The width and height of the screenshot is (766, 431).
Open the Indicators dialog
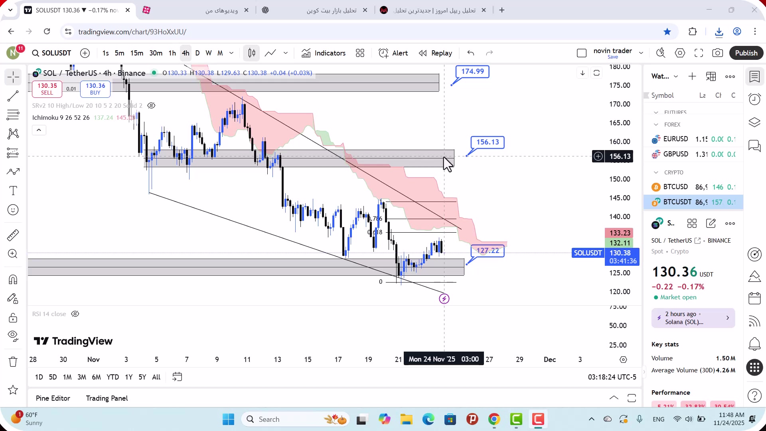click(324, 53)
